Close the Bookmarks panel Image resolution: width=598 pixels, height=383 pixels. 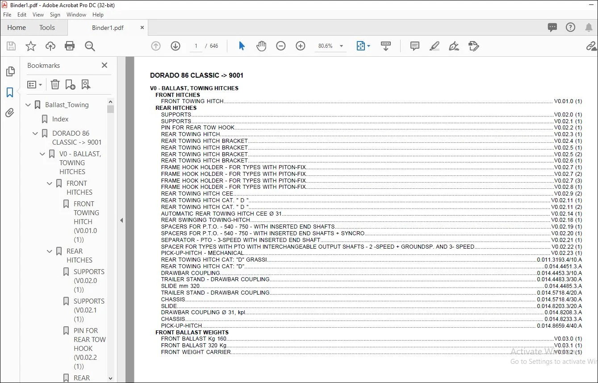coord(105,65)
